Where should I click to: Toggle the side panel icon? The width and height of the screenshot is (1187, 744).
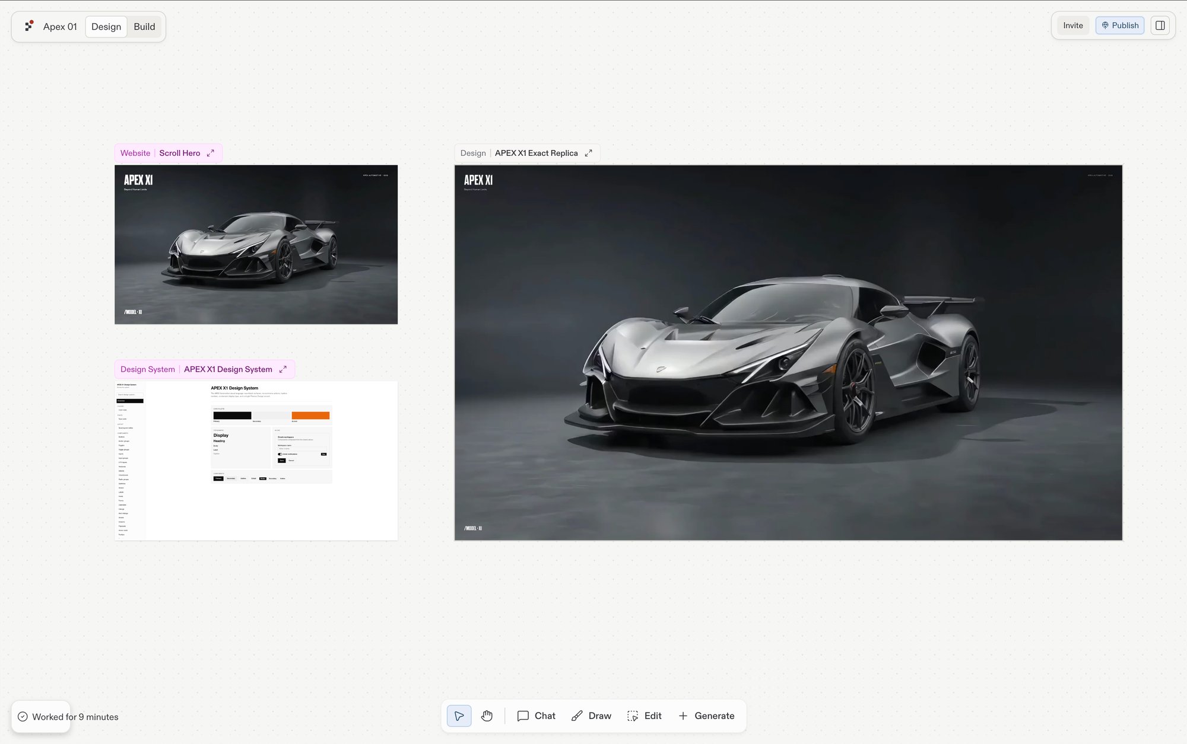point(1160,25)
